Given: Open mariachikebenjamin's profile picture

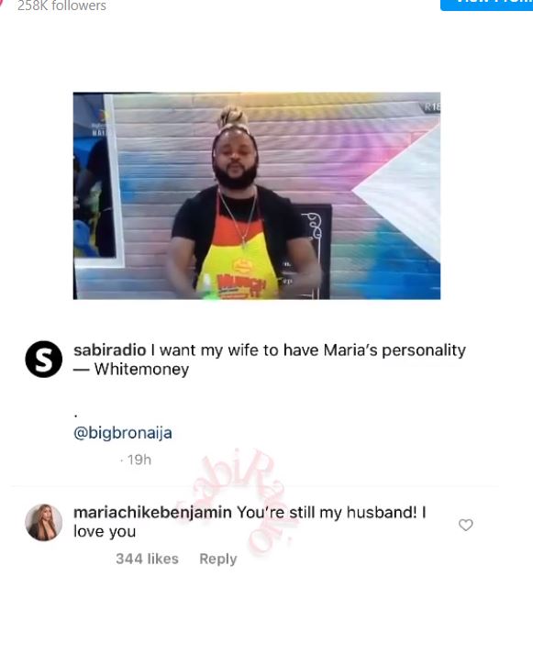Looking at the screenshot, I should [43, 522].
